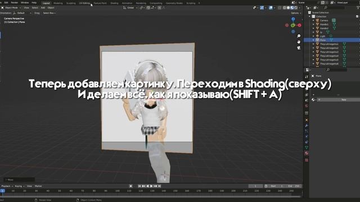Click the timeline playhead at frame 1
Screen dimensions: 360x202
pos(2,191)
